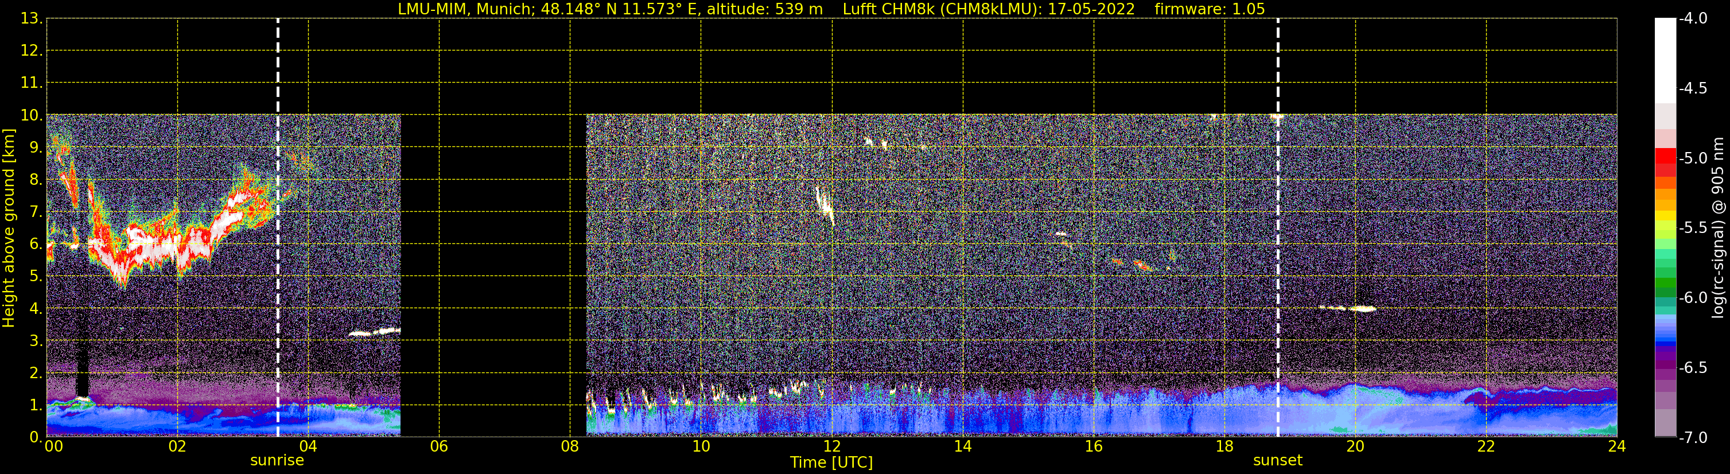Click the height tick label '13.' on the y-axis

[32, 19]
